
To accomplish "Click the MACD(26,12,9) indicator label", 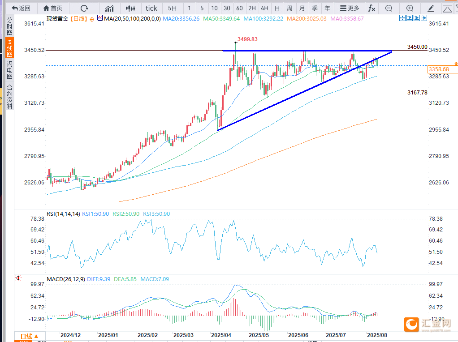I will pos(66,279).
